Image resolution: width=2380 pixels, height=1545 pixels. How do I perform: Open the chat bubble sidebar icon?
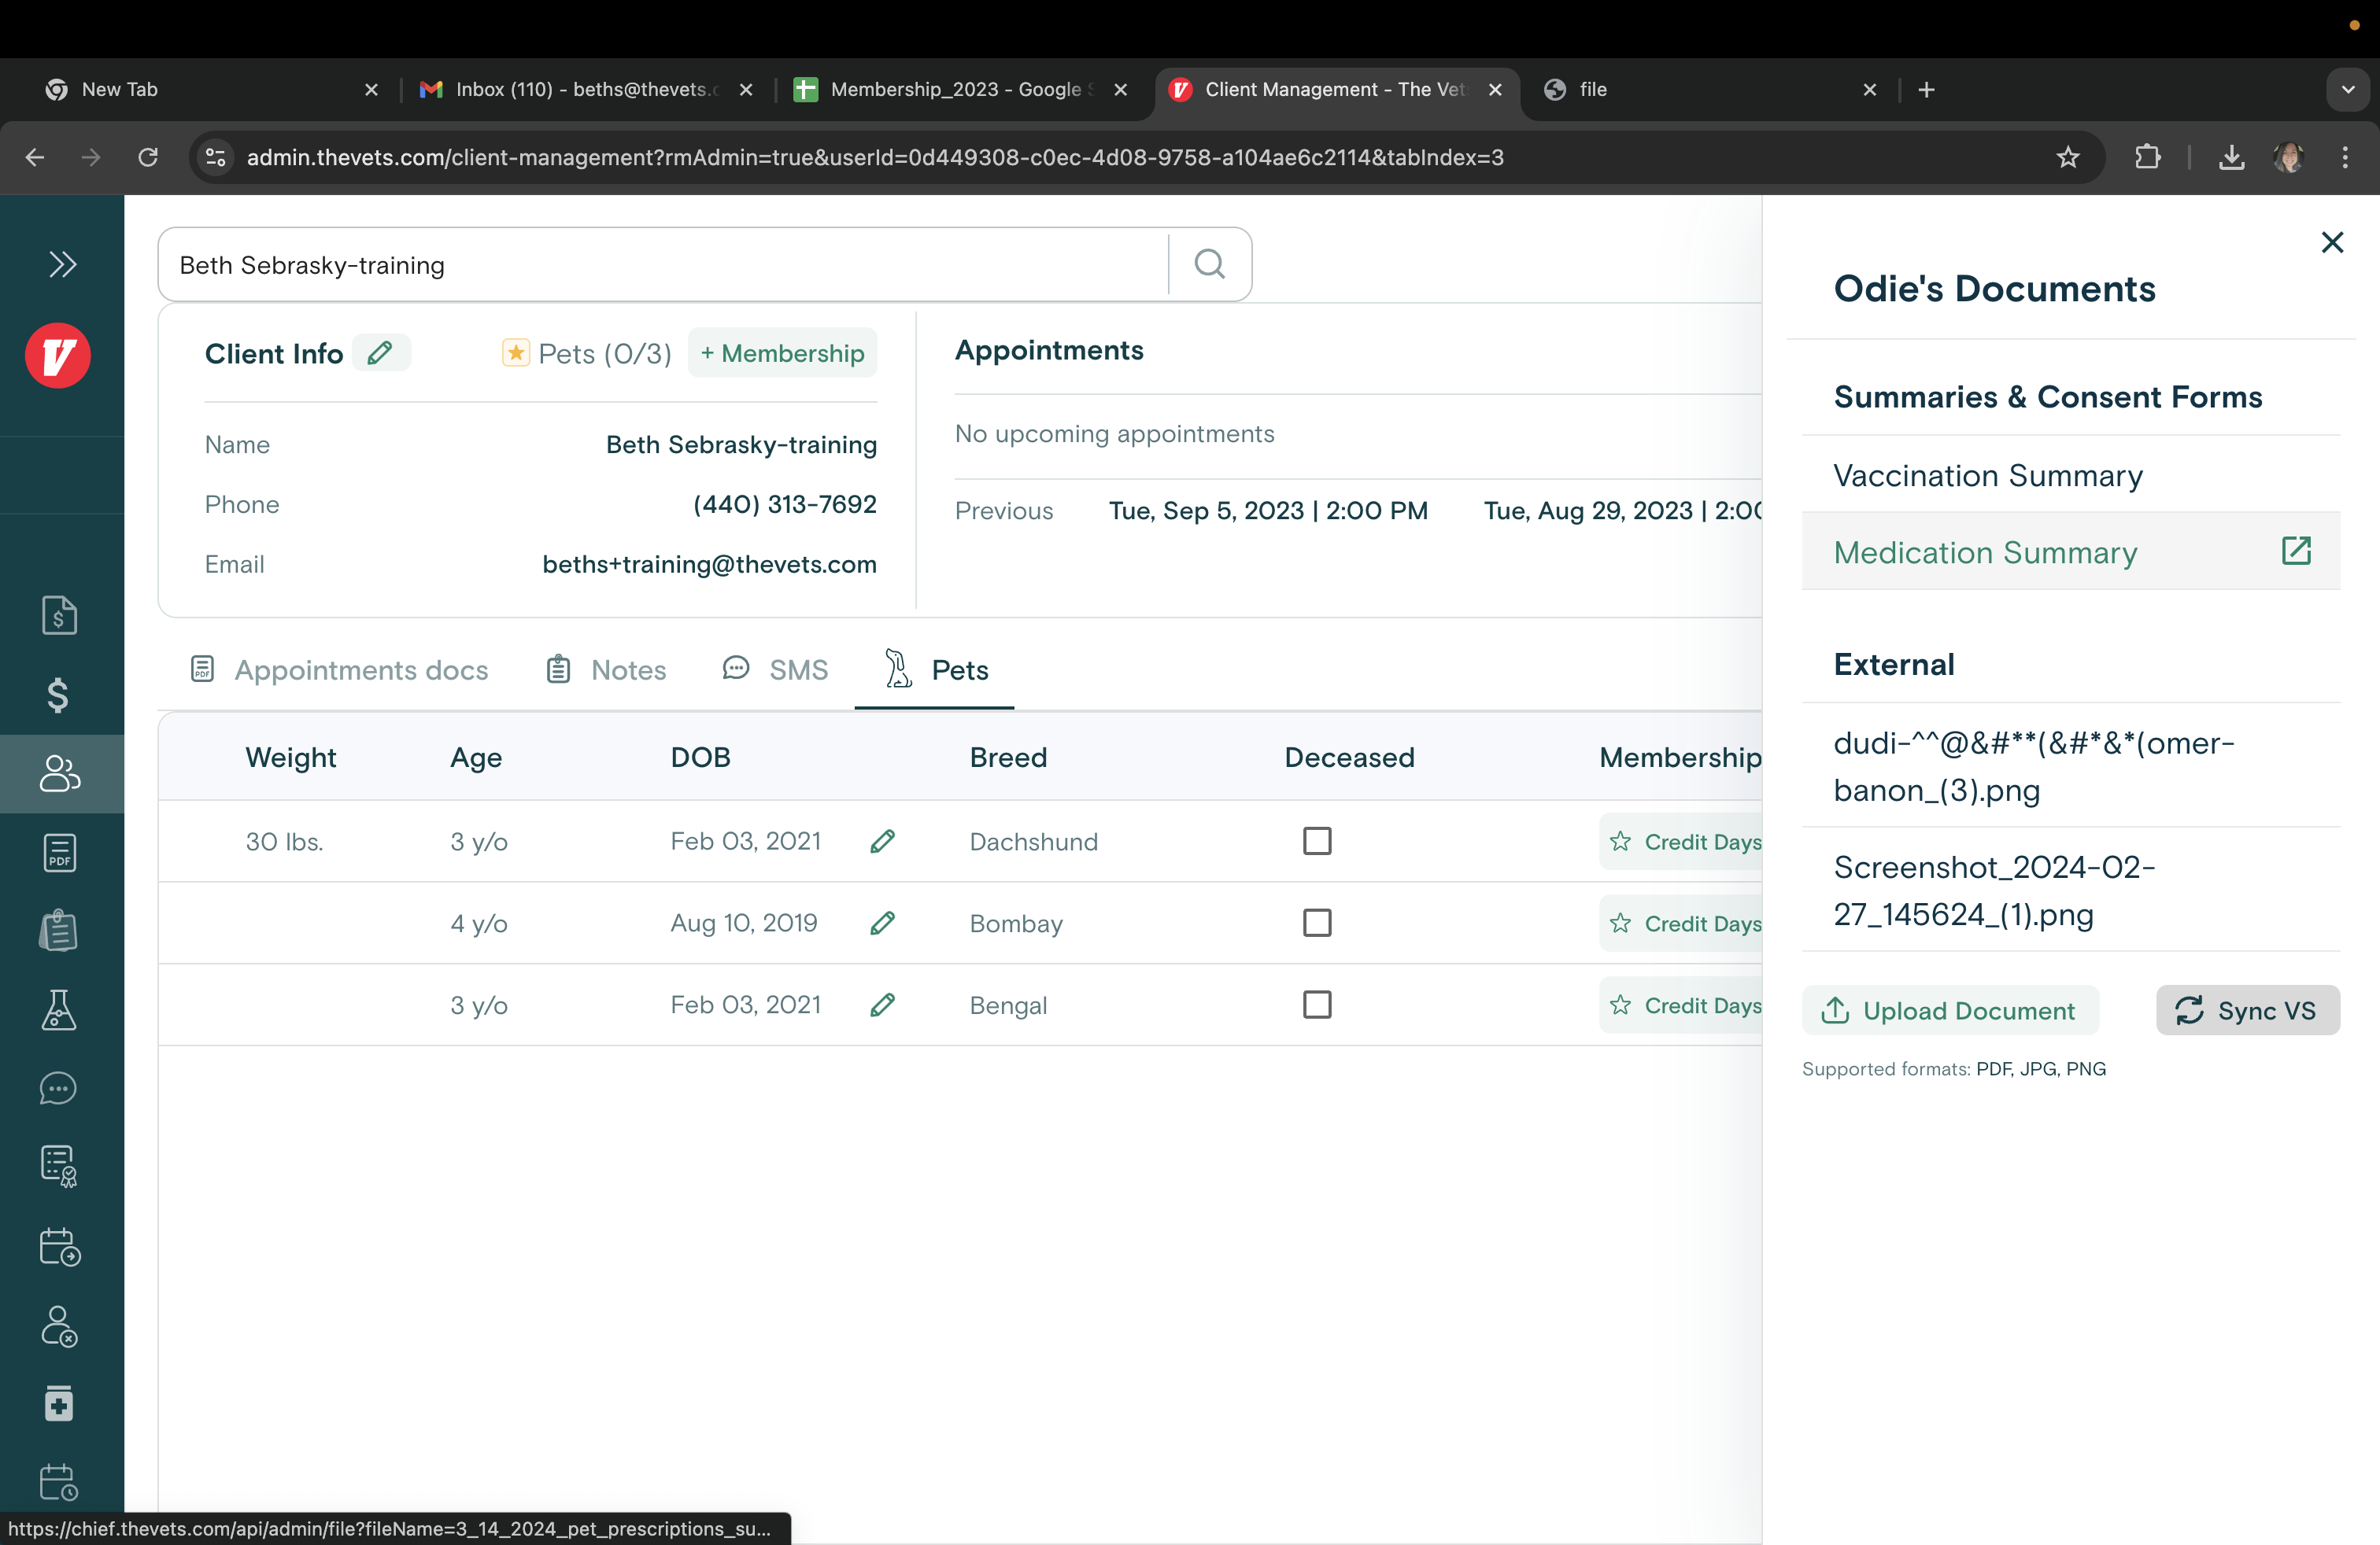[58, 1088]
